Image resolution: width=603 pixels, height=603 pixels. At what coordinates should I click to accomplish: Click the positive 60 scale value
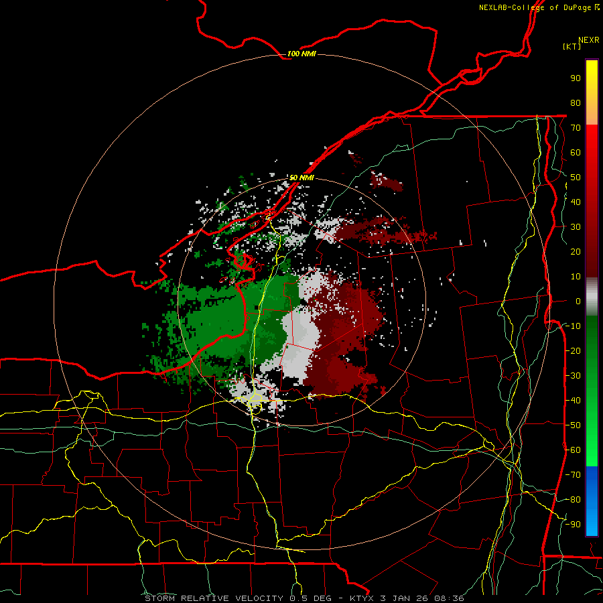576,153
